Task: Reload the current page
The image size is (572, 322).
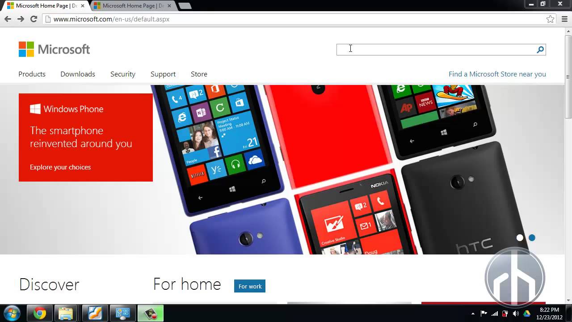Action: pos(34,19)
